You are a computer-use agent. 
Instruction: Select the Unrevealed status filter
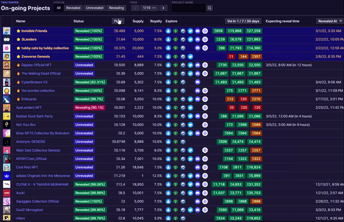click(95, 8)
